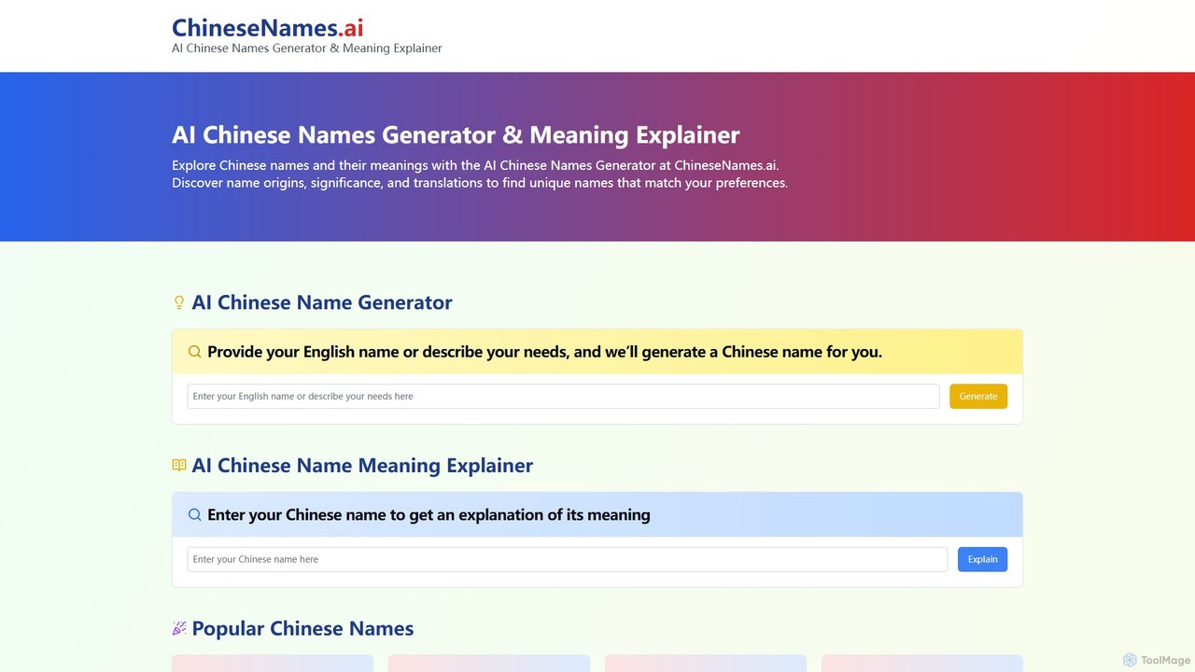Click the AI Chinese Name Generator heading
Viewport: 1195px width, 672px height.
[322, 302]
